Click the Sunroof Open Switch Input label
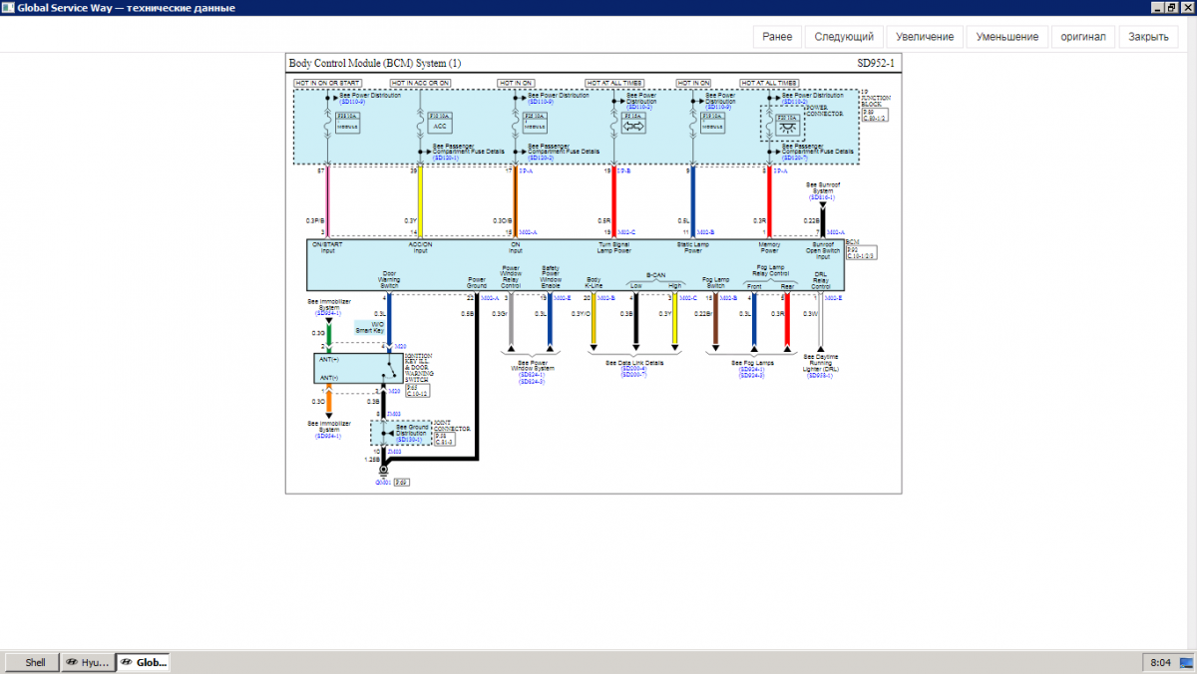Viewport: 1197px width, 674px height. 823,250
